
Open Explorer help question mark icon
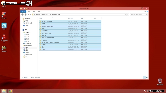pos(147,11)
